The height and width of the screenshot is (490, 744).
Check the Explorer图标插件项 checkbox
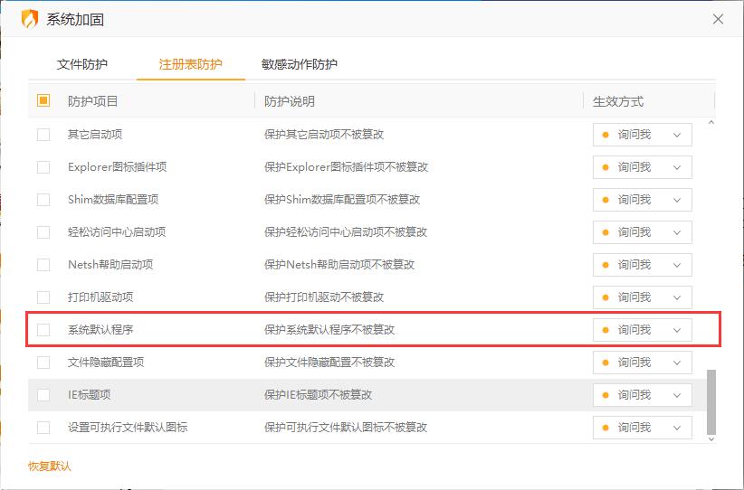tap(43, 167)
